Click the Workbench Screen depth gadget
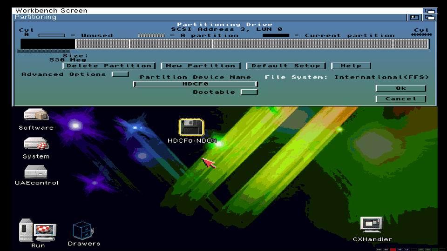Viewport: 447px width, 251px height. point(430,11)
